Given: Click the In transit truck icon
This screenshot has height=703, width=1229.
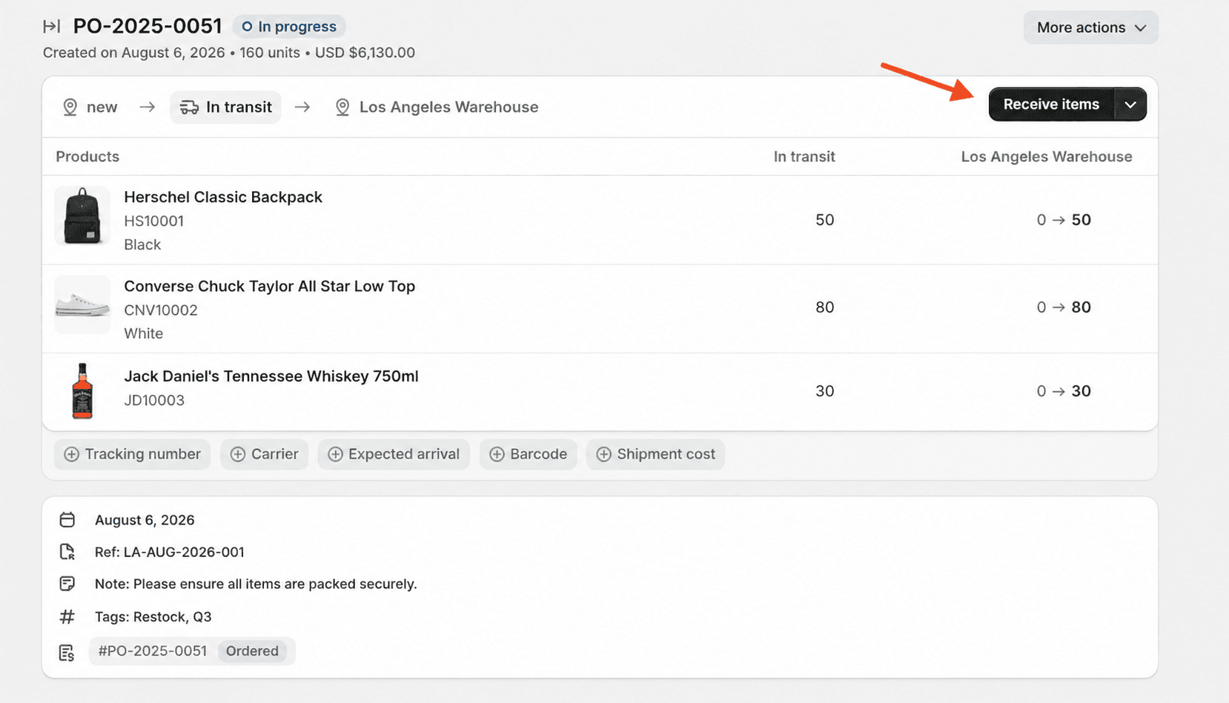Looking at the screenshot, I should pos(189,107).
